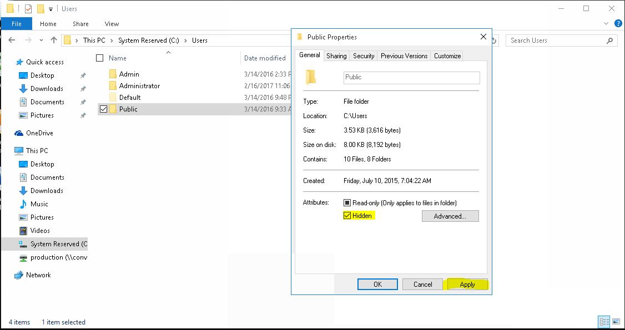Click Users in the address bar
Viewport: 625px width, 330px height.
[x=200, y=40]
